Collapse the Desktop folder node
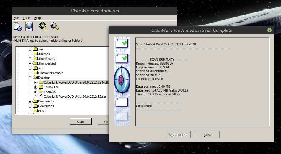The width and height of the screenshot is (281, 154). [x=30, y=78]
